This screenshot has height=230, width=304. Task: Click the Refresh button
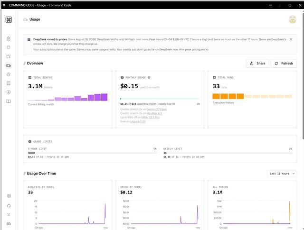(284, 64)
